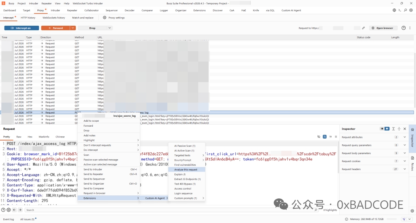
Task: Toggle the message line wrap icon
Action: click(x=324, y=137)
